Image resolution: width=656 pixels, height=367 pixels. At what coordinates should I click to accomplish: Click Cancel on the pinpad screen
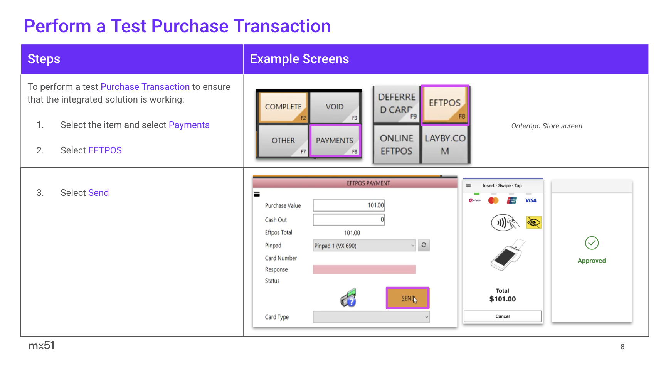(502, 316)
